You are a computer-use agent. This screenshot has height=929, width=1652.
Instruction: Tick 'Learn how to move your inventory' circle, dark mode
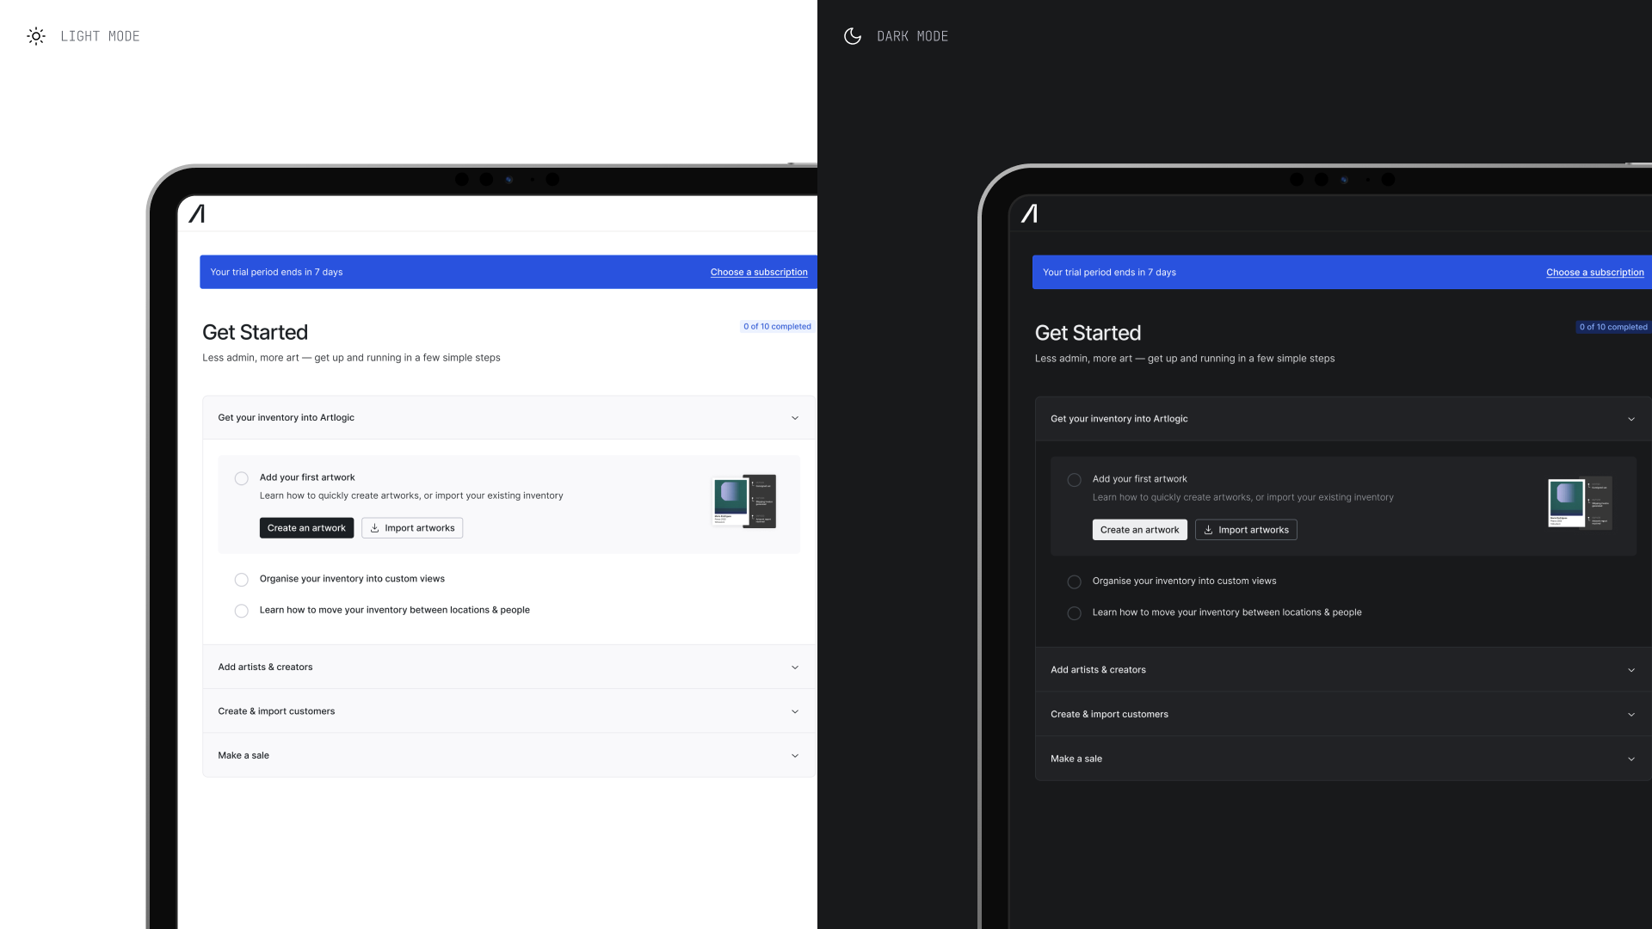[1075, 613]
